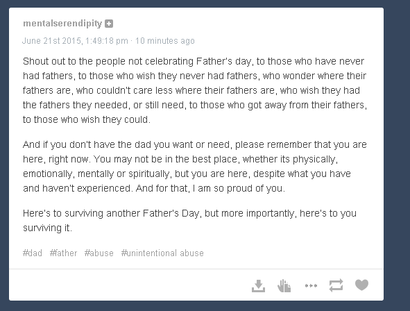The height and width of the screenshot is (311, 410).
Task: Click the dark blue background beside the post
Action: tap(397, 157)
